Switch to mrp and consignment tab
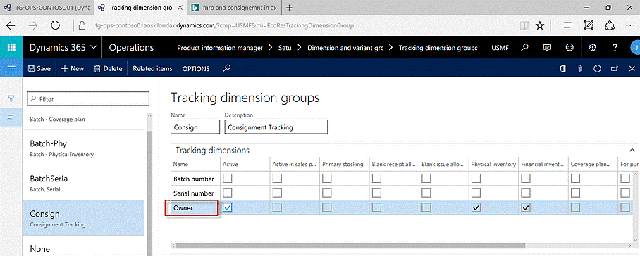Image resolution: width=640 pixels, height=256 pixels. point(235,7)
